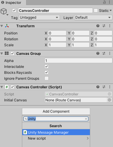Screen dimensions: 113x147
Task: Lock the Inspector with the padlock icon
Action: click(104, 2)
